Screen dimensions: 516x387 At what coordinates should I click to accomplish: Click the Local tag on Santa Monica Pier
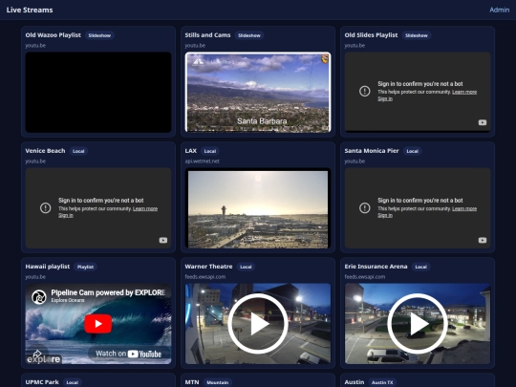[413, 151]
